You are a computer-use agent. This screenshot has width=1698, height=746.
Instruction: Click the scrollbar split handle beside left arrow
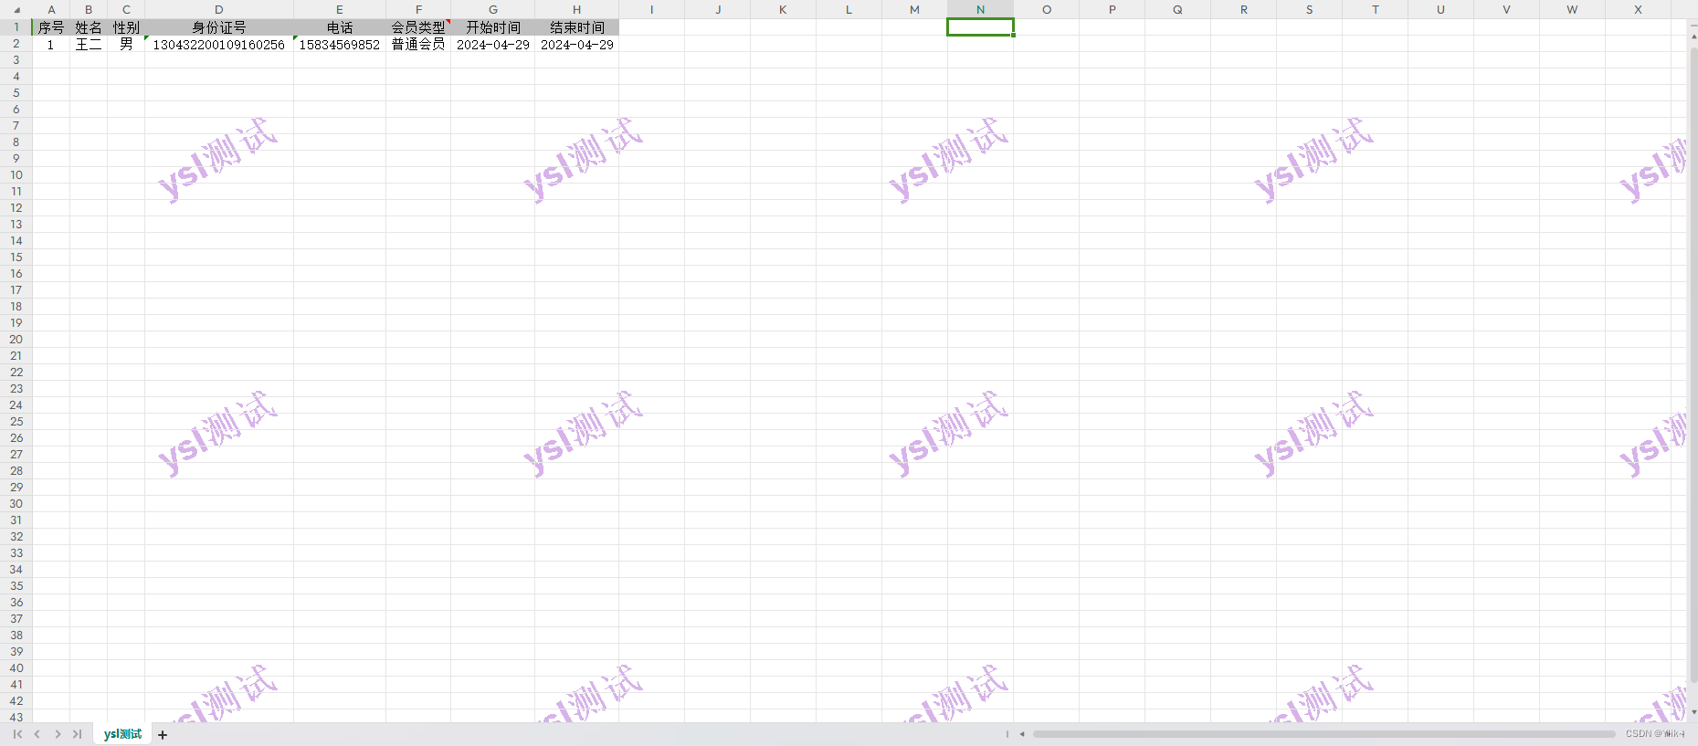pos(1007,734)
